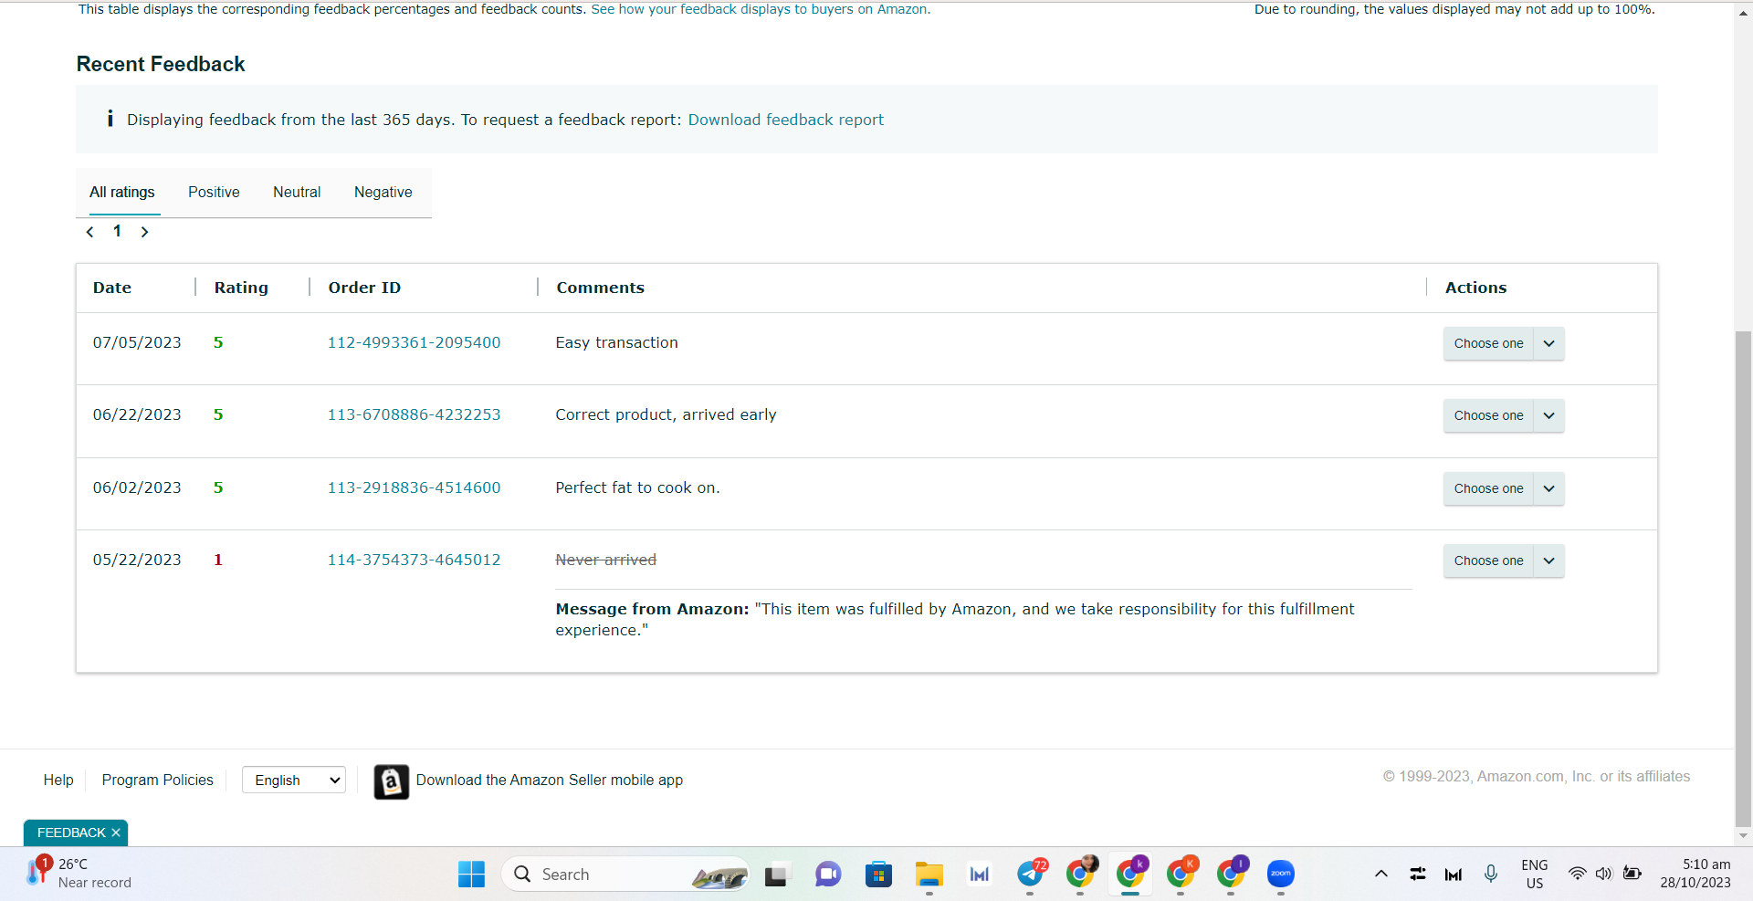Viewport: 1753px width, 901px height.
Task: Open Choose one dropdown for 06/22/2023 feedback
Action: click(x=1488, y=415)
